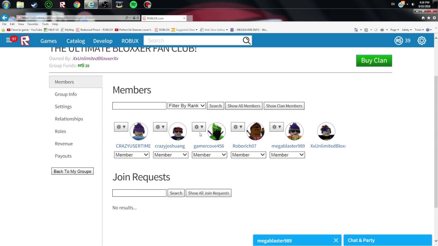Change rank dropdown for crazyjoshuang

[x=170, y=155]
